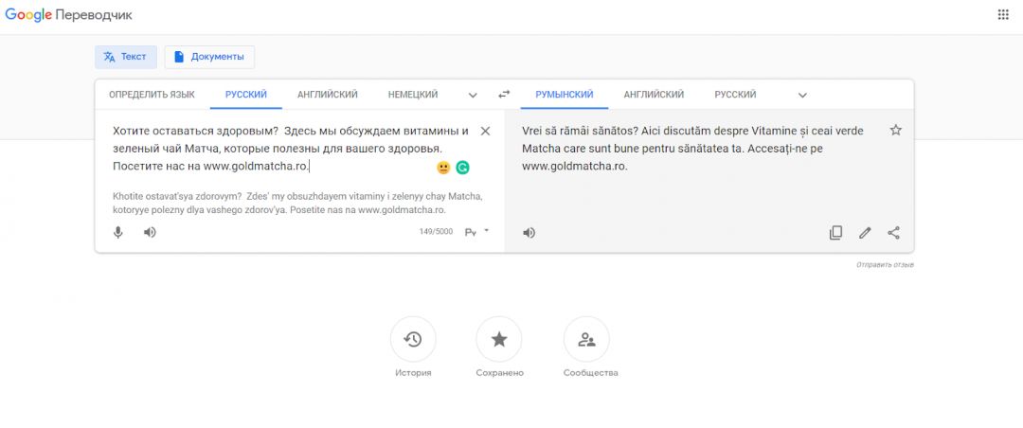Viewport: 1023px width, 428px height.
Task: Expand the target language list
Action: [x=802, y=96]
